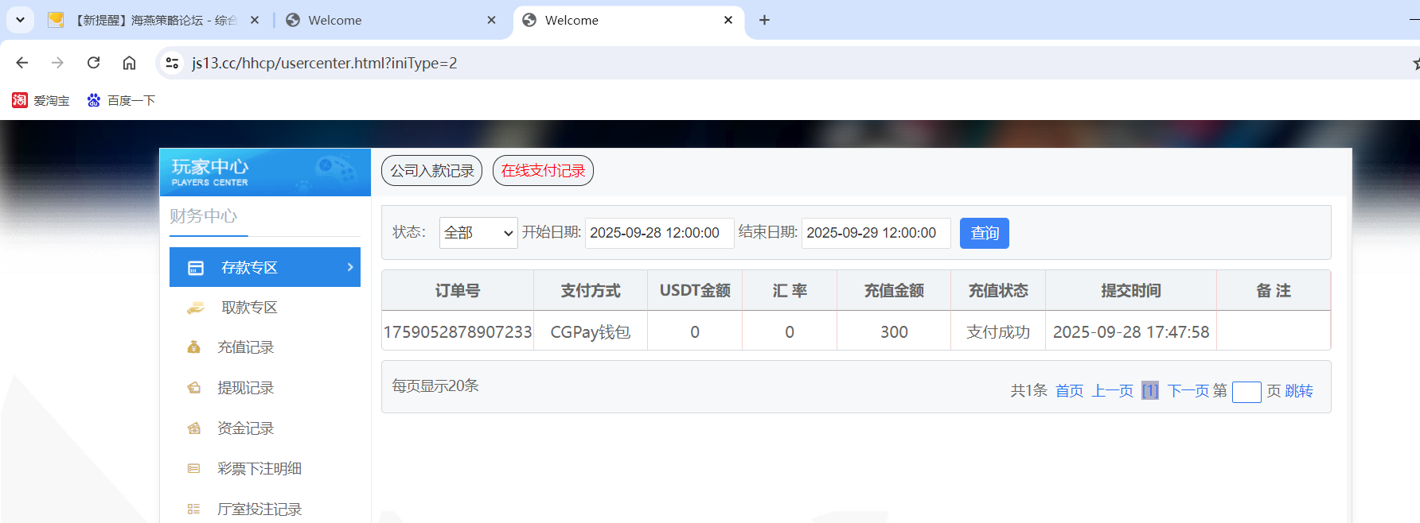The height and width of the screenshot is (523, 1420).
Task: Click the 支付成功 status cell
Action: pyautogui.click(x=998, y=331)
